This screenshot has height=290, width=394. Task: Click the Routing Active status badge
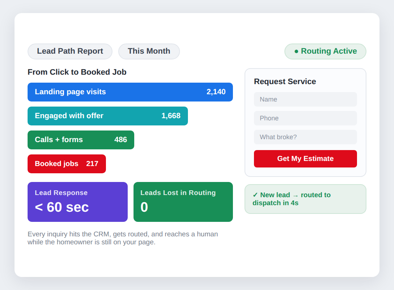point(325,51)
